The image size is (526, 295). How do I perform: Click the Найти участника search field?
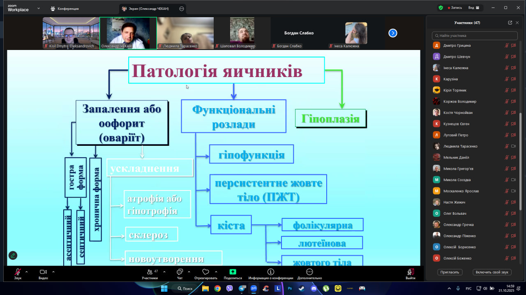(x=475, y=36)
